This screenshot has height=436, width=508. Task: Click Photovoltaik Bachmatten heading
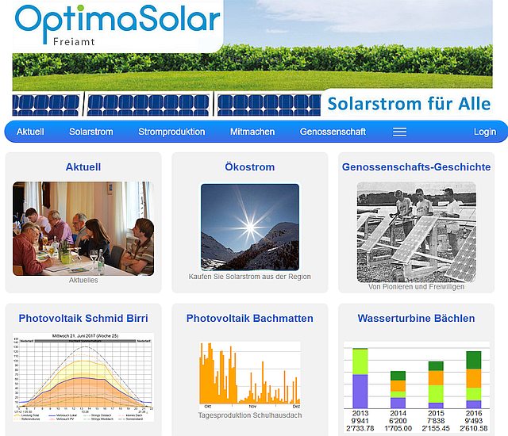pyautogui.click(x=250, y=318)
